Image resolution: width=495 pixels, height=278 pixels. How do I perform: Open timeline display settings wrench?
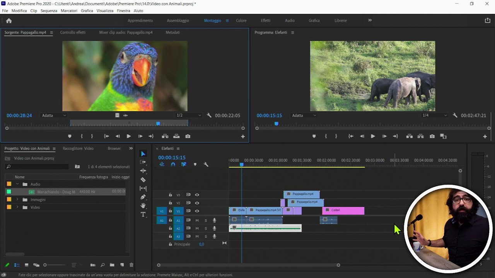[206, 164]
